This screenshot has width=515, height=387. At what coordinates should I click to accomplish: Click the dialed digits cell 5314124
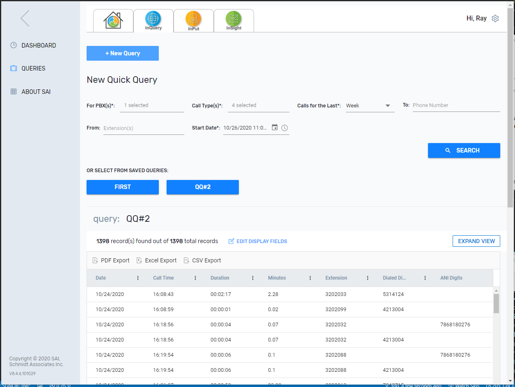393,294
